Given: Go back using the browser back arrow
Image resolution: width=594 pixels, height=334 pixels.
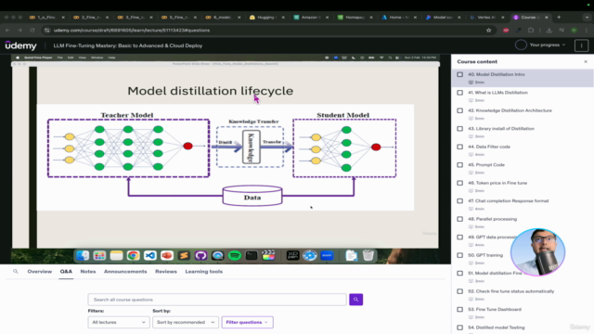Looking at the screenshot, I should (x=7, y=31).
